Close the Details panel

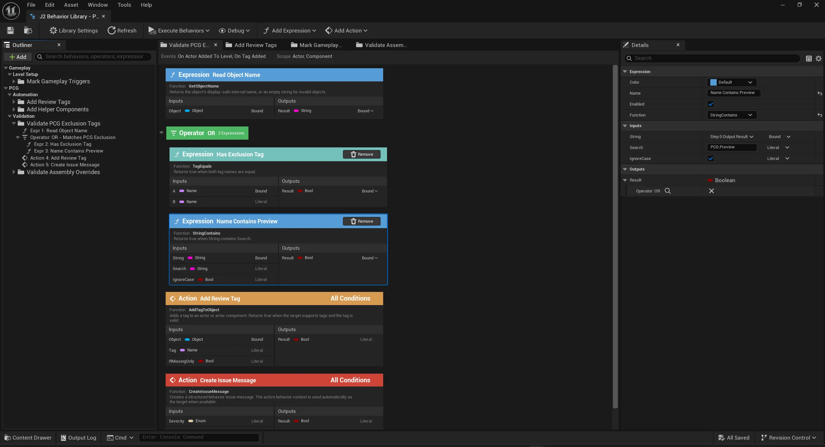pyautogui.click(x=678, y=45)
